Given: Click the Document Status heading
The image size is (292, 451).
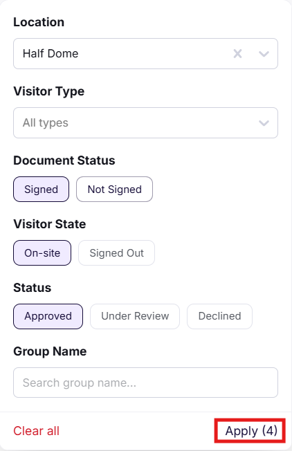Looking at the screenshot, I should 64,160.
